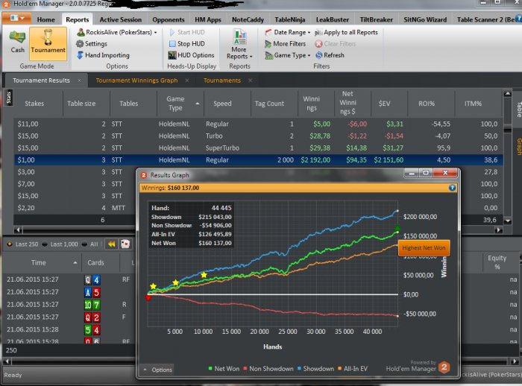522x386 pixels.
Task: Open Hand Importing
Action: 103,55
